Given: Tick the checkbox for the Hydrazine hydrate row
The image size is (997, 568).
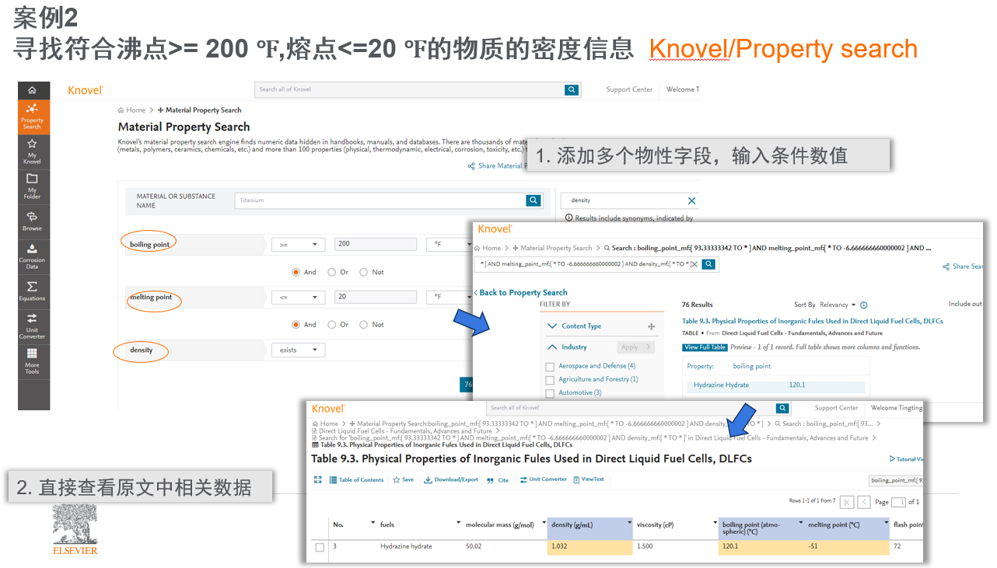Looking at the screenshot, I should 320,547.
